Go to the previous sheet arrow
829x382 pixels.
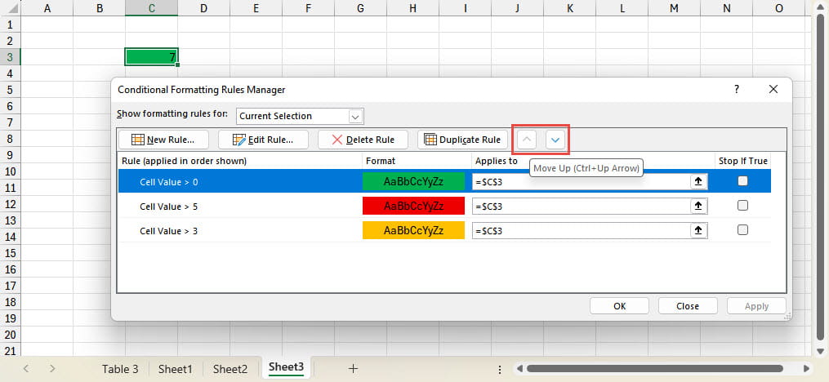25,369
